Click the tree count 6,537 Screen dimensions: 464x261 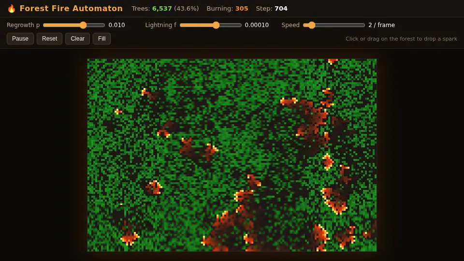coord(162,9)
